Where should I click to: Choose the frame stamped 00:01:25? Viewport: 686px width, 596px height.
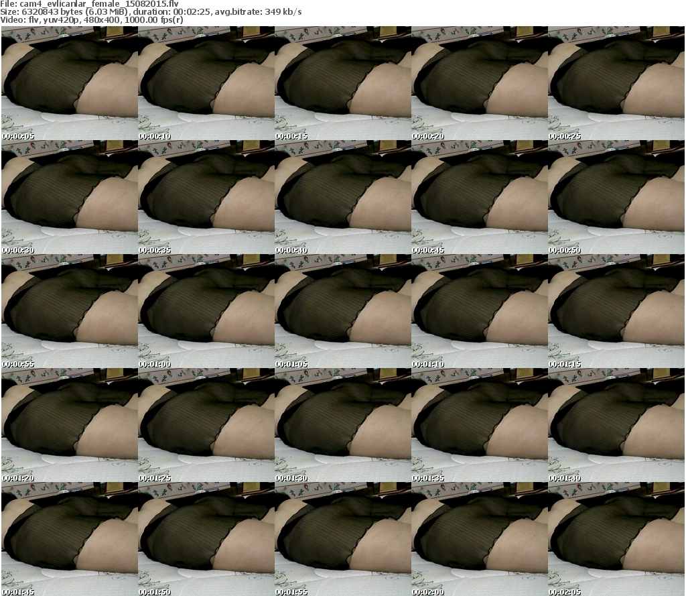pos(206,425)
